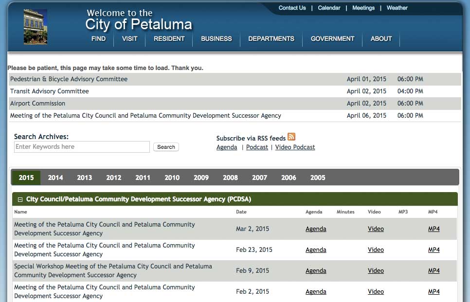Image resolution: width=470 pixels, height=302 pixels.
Task: Switch to the 2005 year tab
Action: (x=318, y=178)
